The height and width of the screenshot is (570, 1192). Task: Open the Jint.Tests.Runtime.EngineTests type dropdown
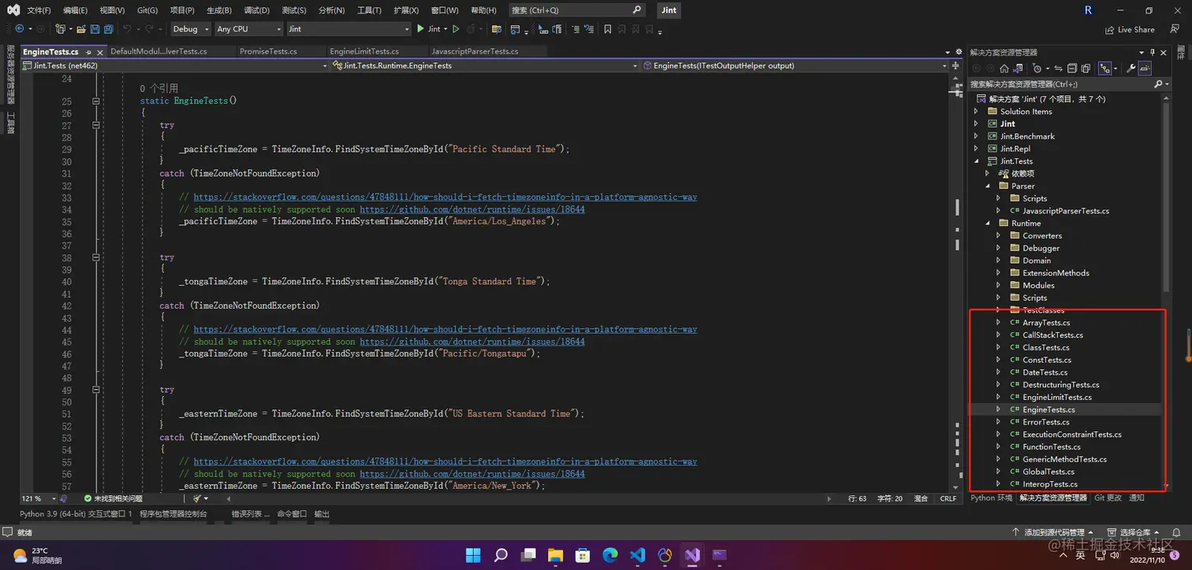coord(484,65)
